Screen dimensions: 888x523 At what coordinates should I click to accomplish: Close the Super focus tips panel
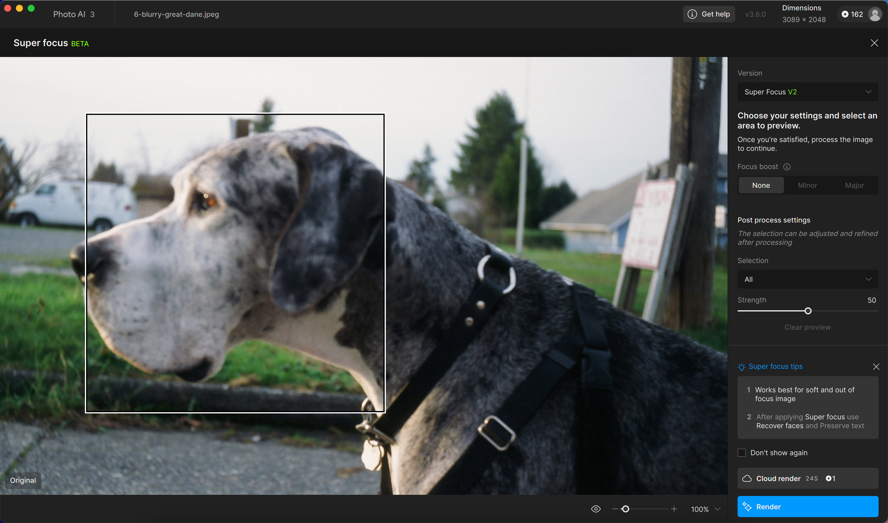pos(876,366)
